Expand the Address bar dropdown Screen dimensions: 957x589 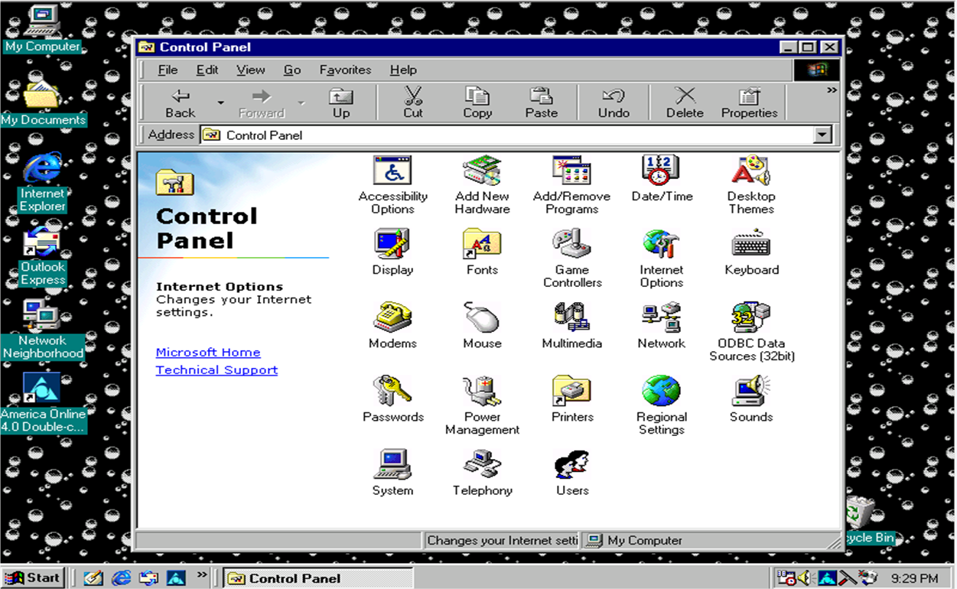(x=822, y=135)
